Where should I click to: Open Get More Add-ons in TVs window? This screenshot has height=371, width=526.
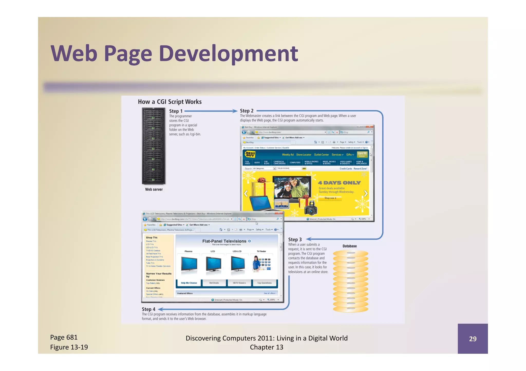(198, 225)
